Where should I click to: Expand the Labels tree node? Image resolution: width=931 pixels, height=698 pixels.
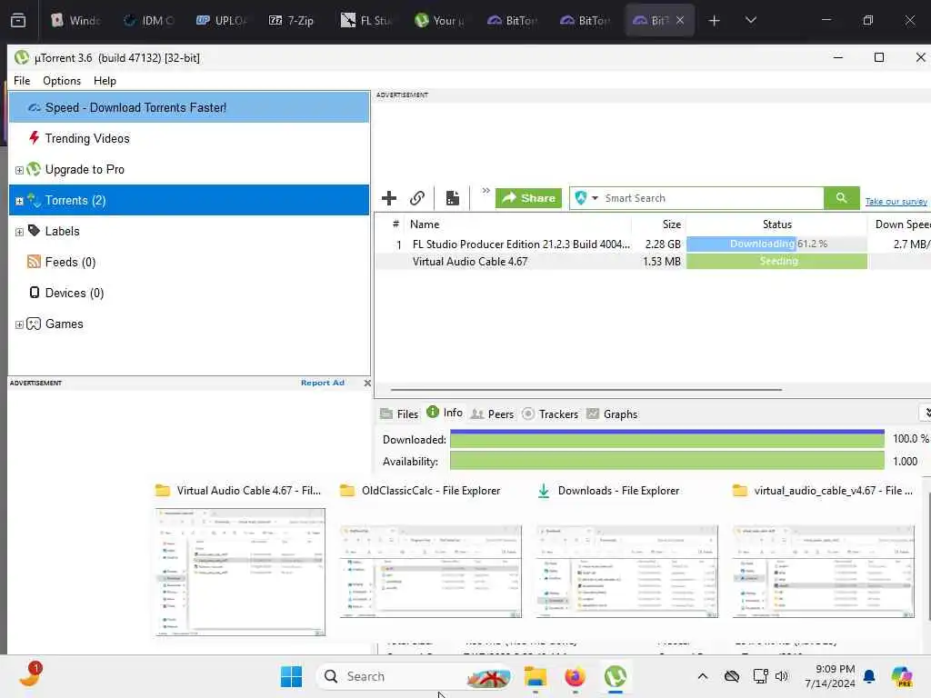click(19, 232)
